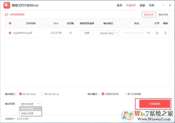This screenshot has width=175, height=123.
Task: Click the 添加文件 button
Action: click(x=149, y=14)
